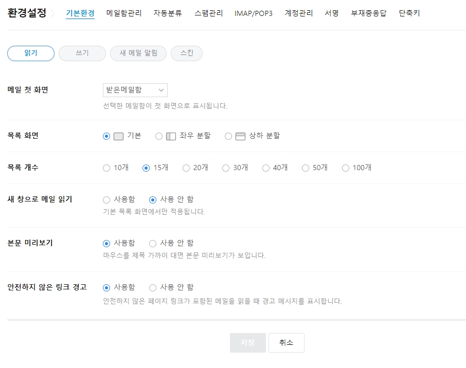The image size is (466, 368).
Task: Switch to the 메일함관리 tab
Action: [124, 13]
